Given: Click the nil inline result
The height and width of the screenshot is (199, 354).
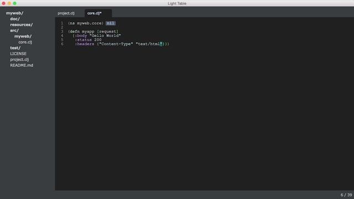Looking at the screenshot, I should [x=111, y=23].
